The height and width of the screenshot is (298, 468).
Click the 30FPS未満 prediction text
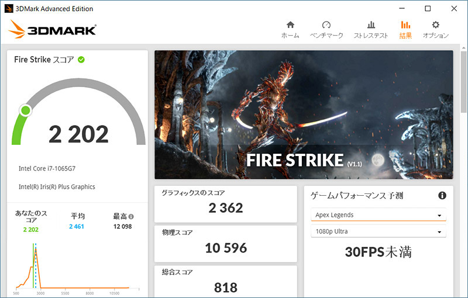click(378, 252)
